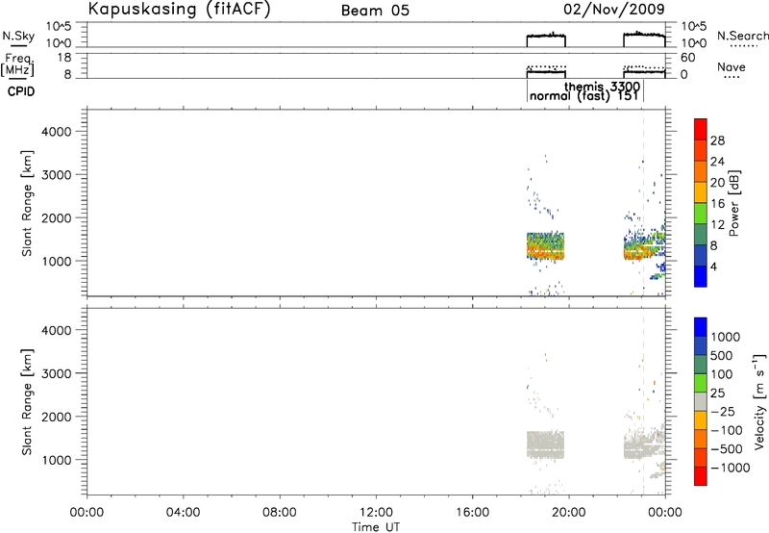Pick the yellow 16–20 dB power colorbar segment

[x=701, y=192]
